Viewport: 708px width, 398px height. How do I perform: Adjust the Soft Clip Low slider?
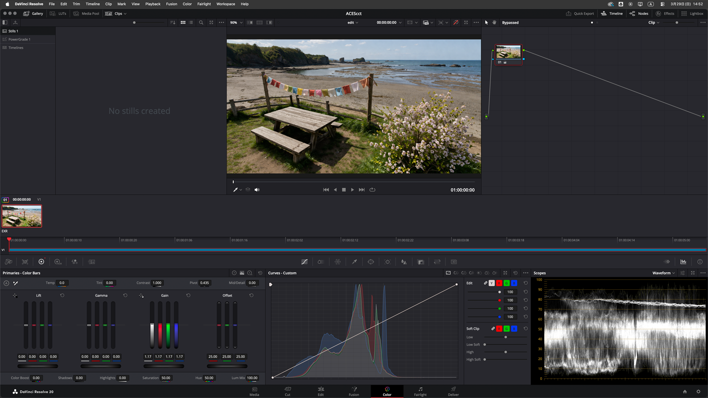tap(506, 337)
